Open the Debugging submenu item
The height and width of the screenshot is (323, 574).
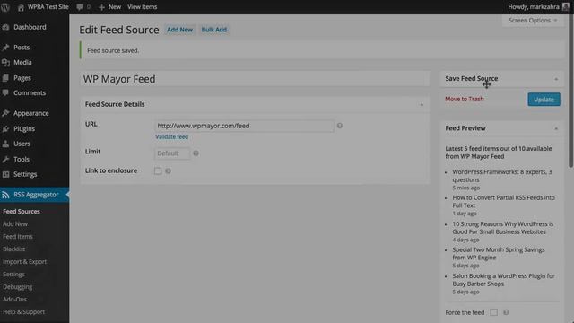coord(18,287)
